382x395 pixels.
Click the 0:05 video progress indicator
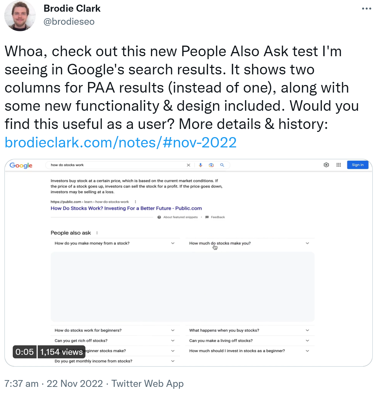pyautogui.click(x=24, y=352)
